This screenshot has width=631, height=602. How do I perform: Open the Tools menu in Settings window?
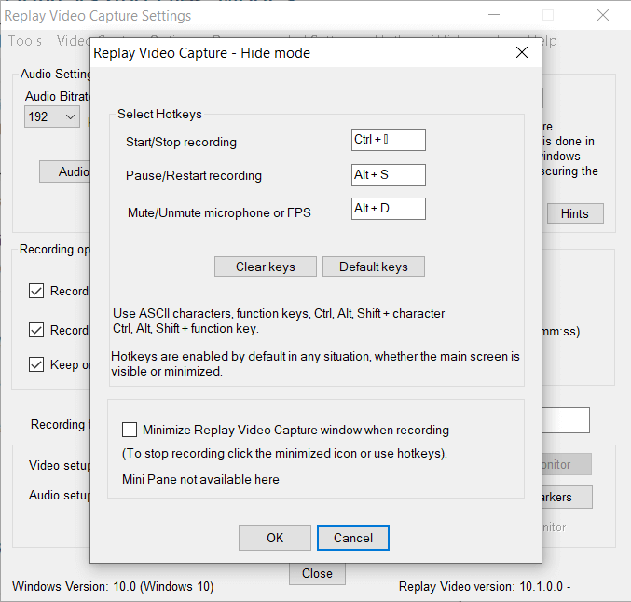tap(25, 41)
